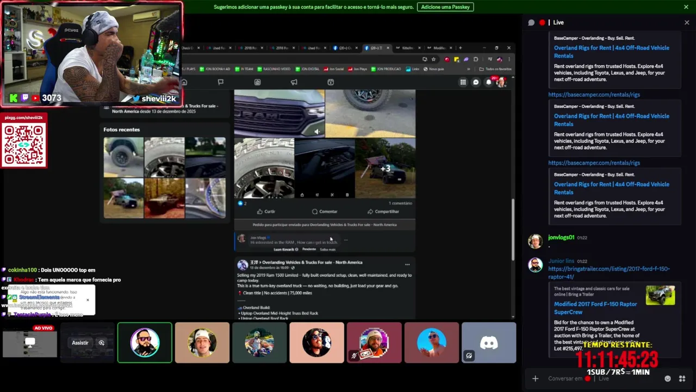Expand hidden bookmarks chevron
Viewport: 696px width, 392px height.
468,69
